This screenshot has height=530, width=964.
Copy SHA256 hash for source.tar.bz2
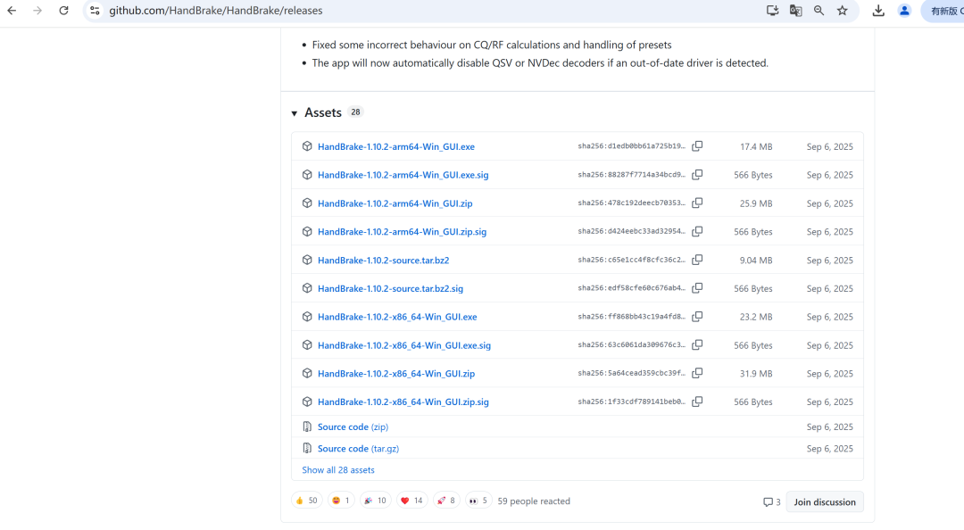(697, 260)
